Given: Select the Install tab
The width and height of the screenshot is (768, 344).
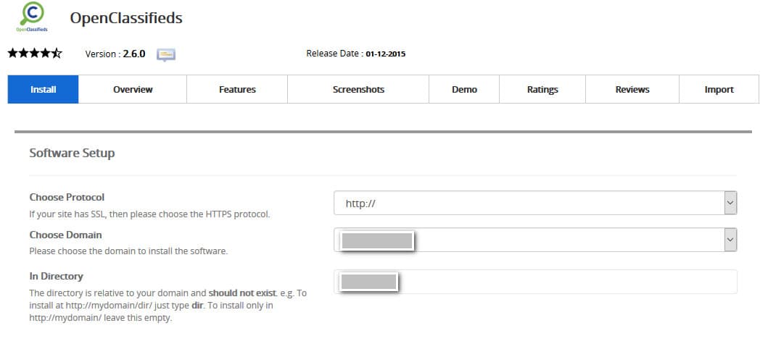Looking at the screenshot, I should [x=43, y=90].
